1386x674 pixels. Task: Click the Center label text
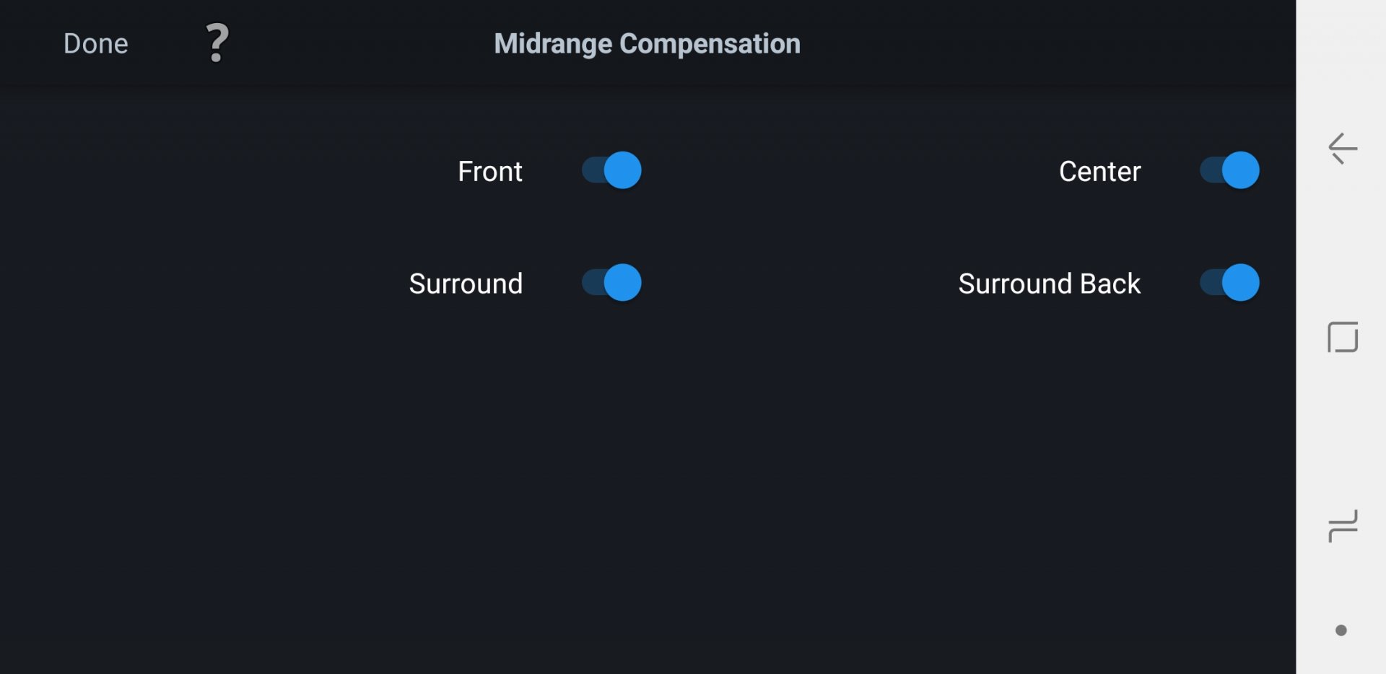[x=1099, y=172]
